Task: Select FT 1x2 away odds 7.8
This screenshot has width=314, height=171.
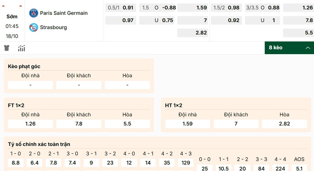Action: click(x=78, y=124)
